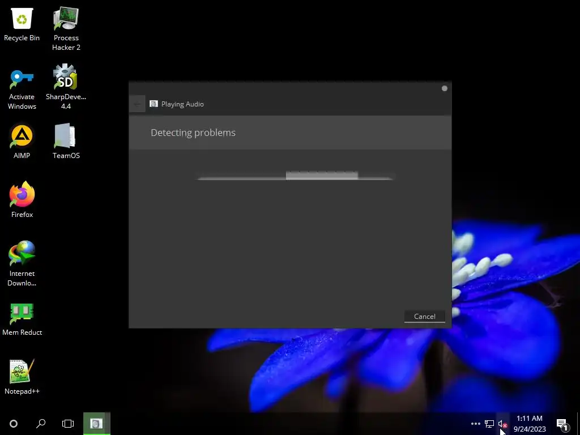580x435 pixels.
Task: Cancel the audio troubleshooter
Action: tap(424, 316)
